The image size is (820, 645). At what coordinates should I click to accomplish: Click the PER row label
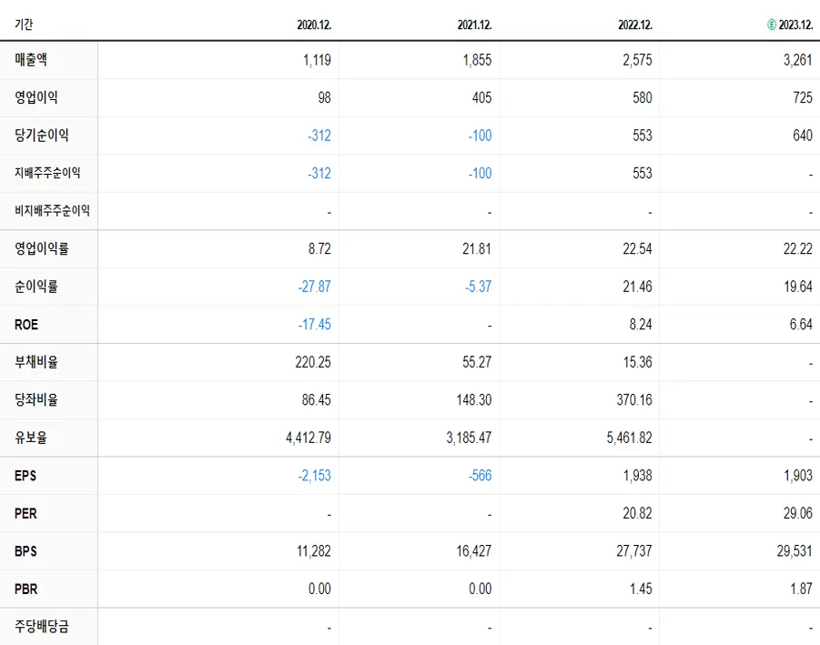click(25, 513)
